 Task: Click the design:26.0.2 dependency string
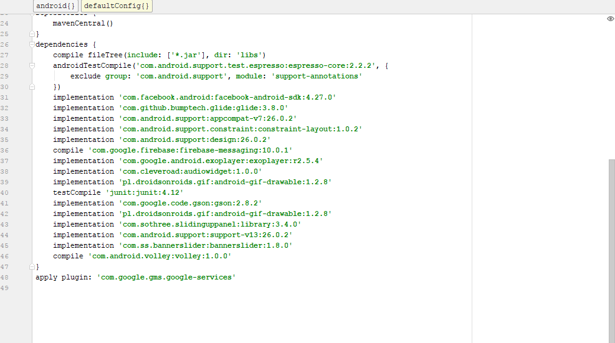tap(194, 140)
